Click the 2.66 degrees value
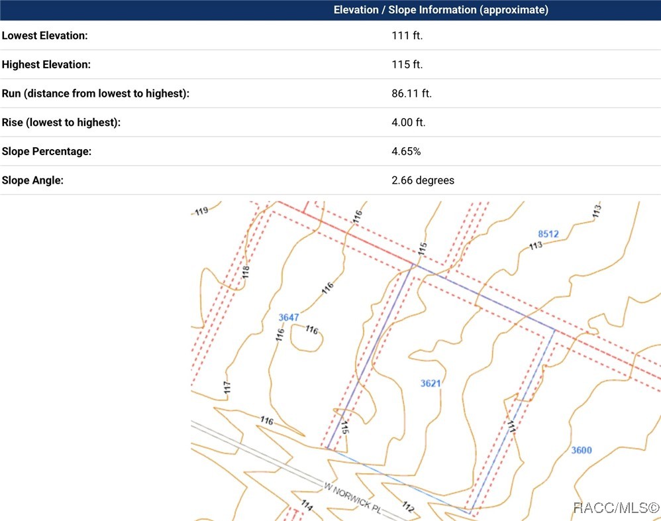The image size is (661, 521). (423, 180)
